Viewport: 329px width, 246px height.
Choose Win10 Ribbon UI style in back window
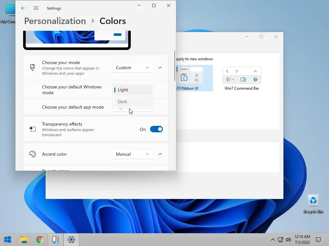(194, 78)
